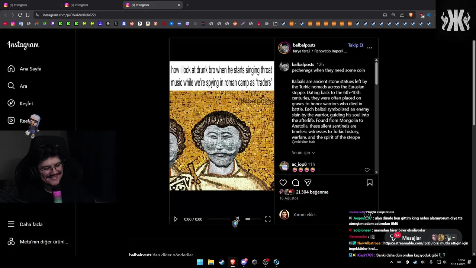
Task: Open the clock and date panel
Action: 458,262
